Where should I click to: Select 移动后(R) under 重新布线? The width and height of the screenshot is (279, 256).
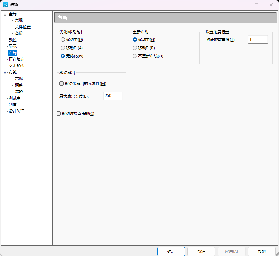coord(135,48)
